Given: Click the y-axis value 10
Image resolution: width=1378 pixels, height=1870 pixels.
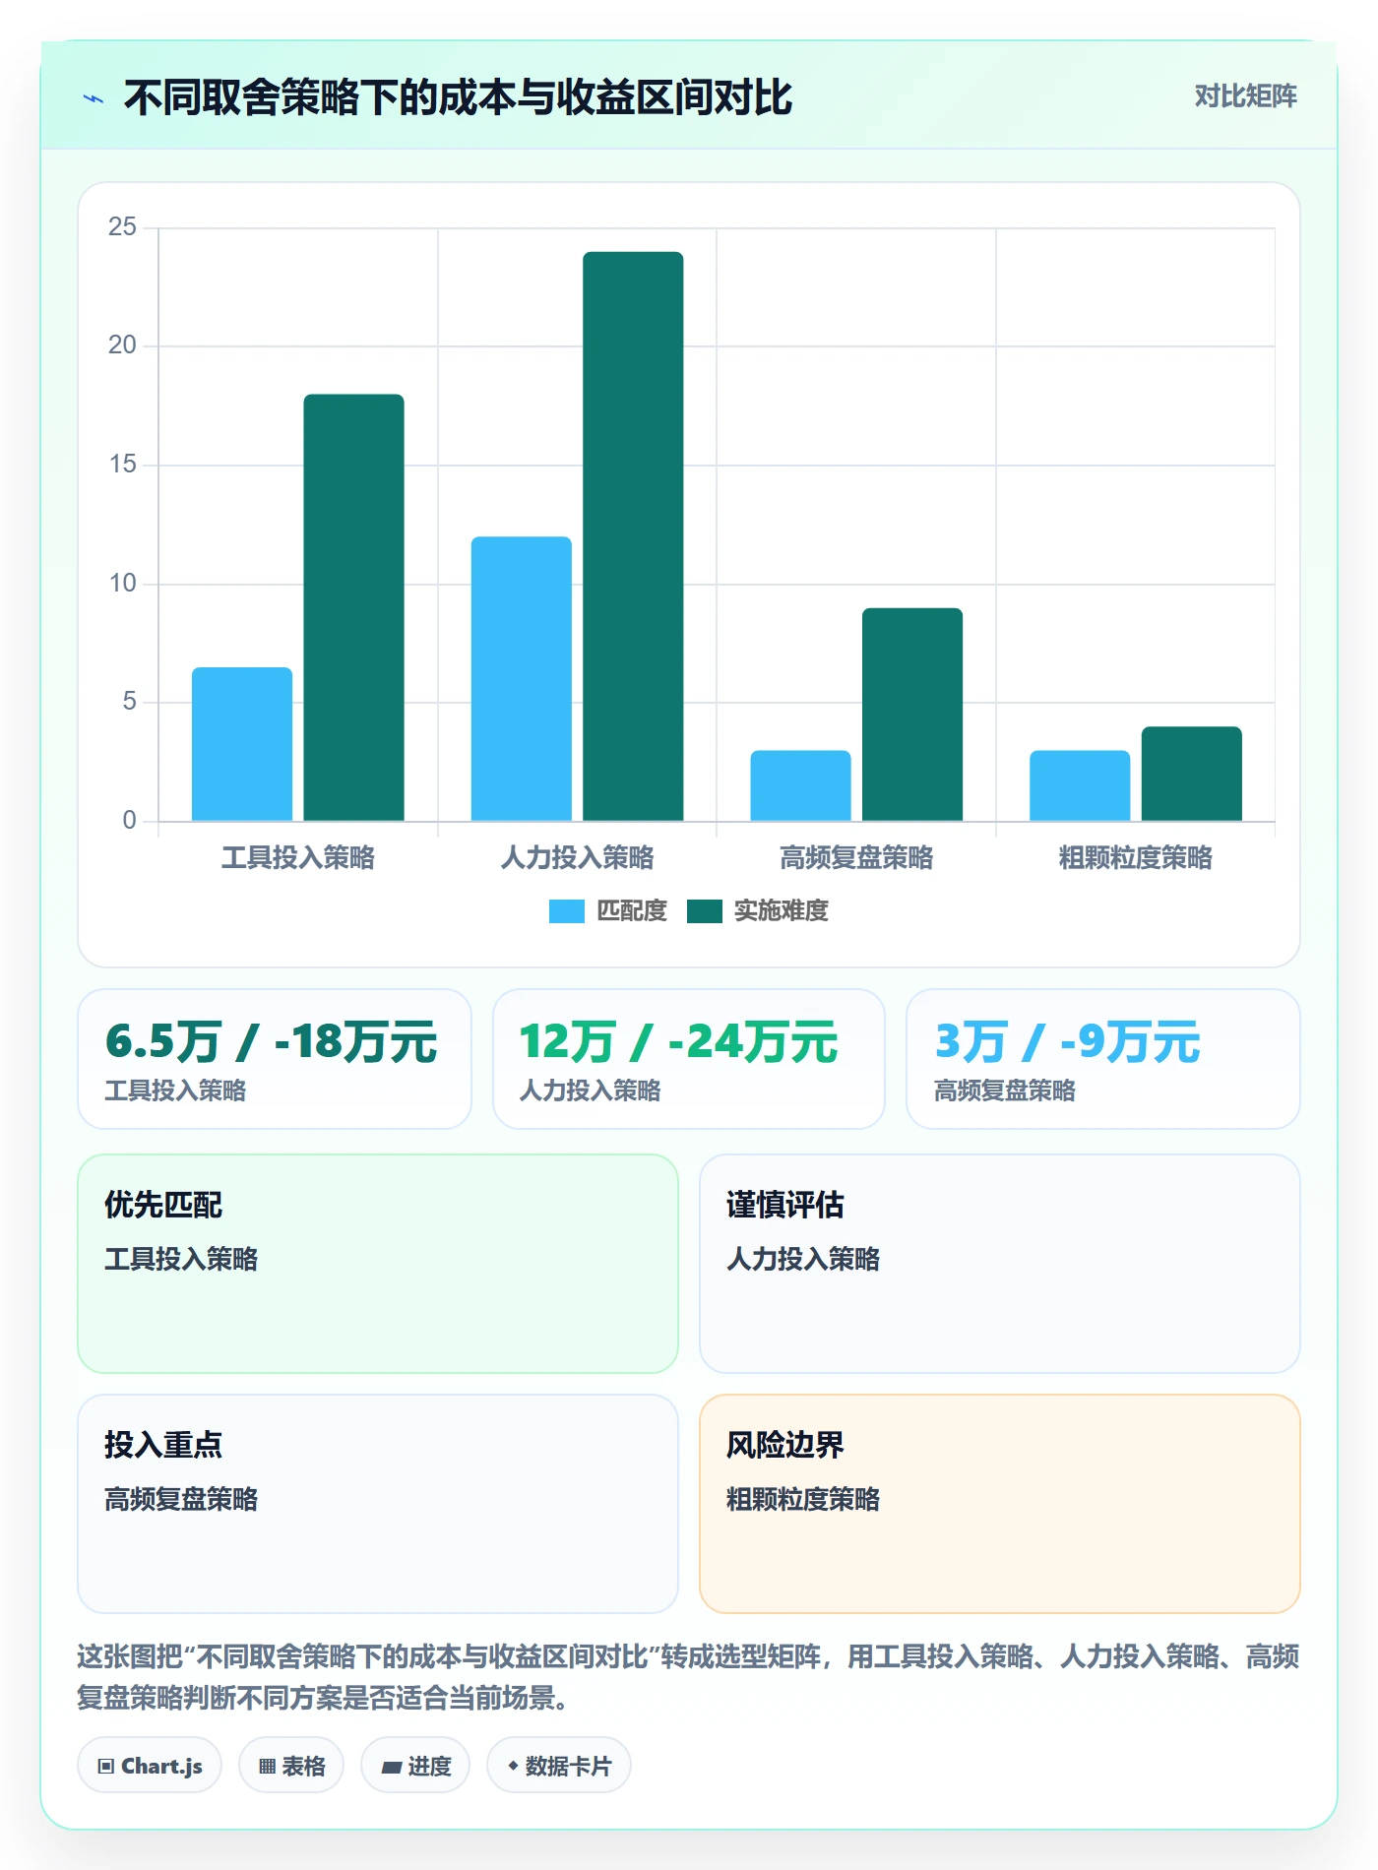Looking at the screenshot, I should (x=122, y=584).
